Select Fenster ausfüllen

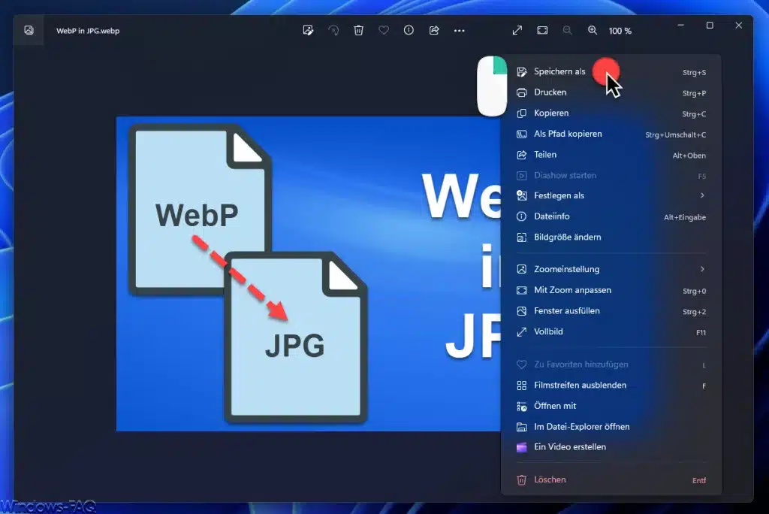611,311
